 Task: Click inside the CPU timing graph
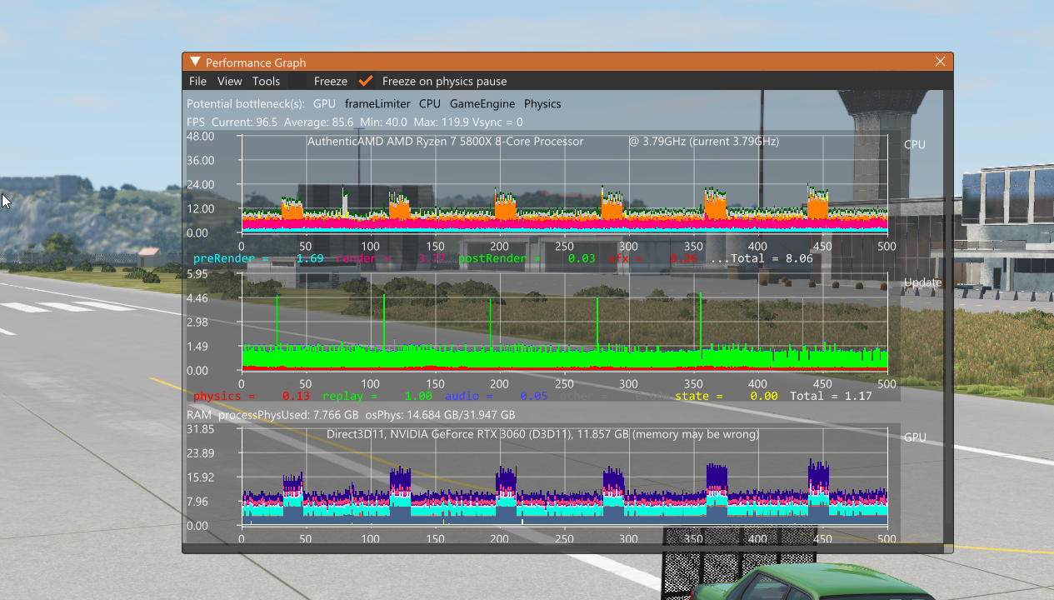pyautogui.click(x=564, y=184)
